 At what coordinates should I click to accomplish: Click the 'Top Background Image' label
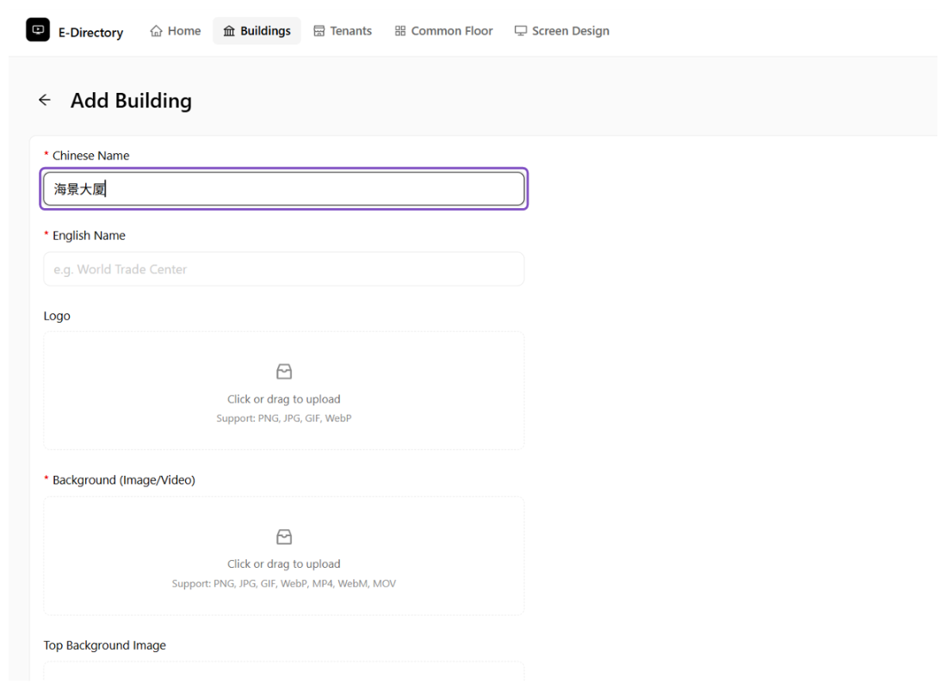tap(105, 645)
